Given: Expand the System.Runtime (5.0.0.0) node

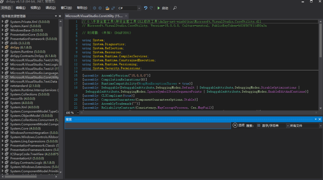Looking at the screenshot, I should (x=2, y=51).
